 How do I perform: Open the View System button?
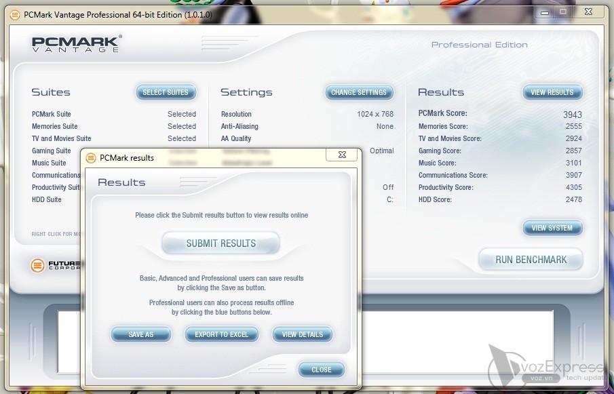pos(552,228)
